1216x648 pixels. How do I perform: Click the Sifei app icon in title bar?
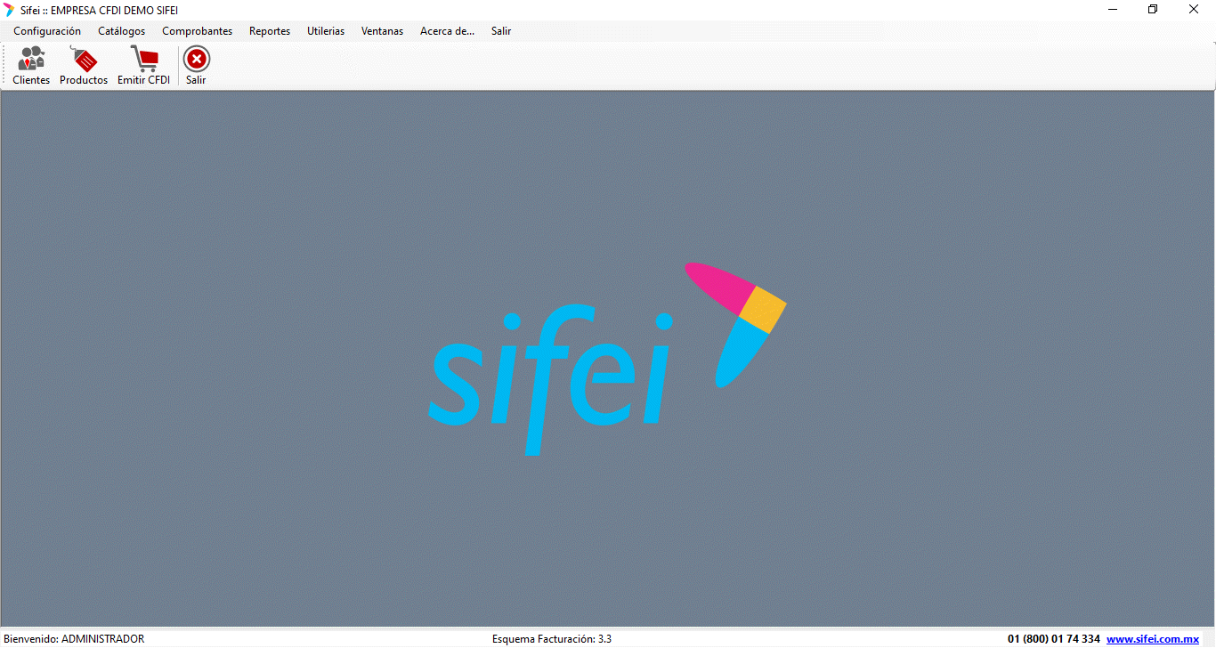10,10
